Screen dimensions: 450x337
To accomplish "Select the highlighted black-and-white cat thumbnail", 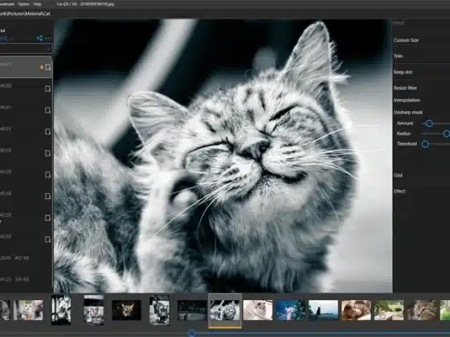I will tap(225, 311).
